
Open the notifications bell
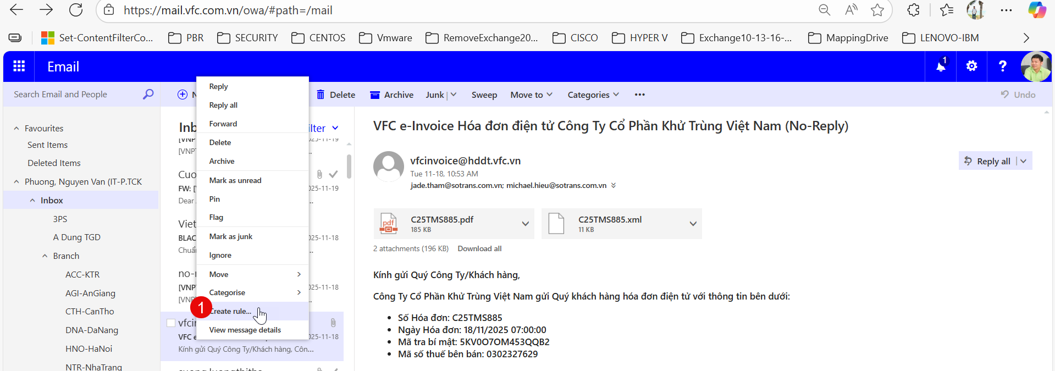tap(941, 67)
